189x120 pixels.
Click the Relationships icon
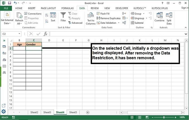[x=124, y=23]
